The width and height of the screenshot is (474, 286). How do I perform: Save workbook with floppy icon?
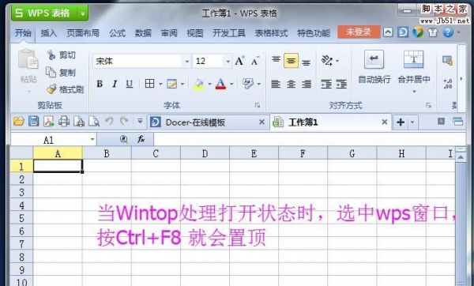pos(33,121)
